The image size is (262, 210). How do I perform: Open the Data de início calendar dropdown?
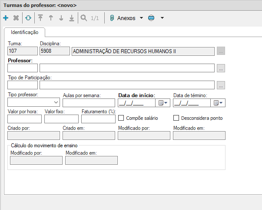163,103
